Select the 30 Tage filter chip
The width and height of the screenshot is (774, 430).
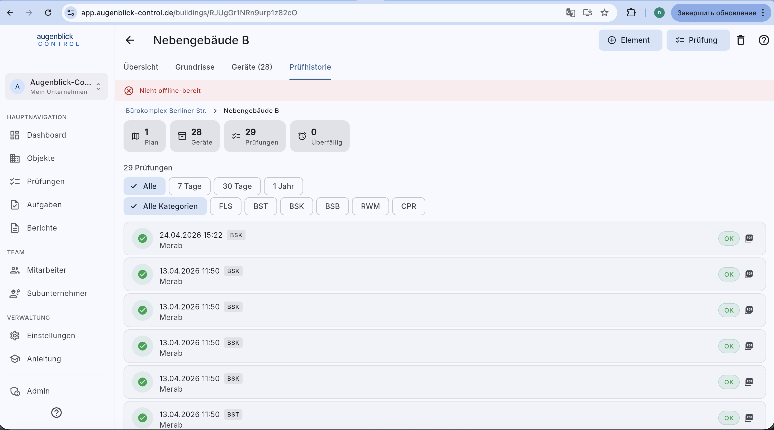coord(237,186)
